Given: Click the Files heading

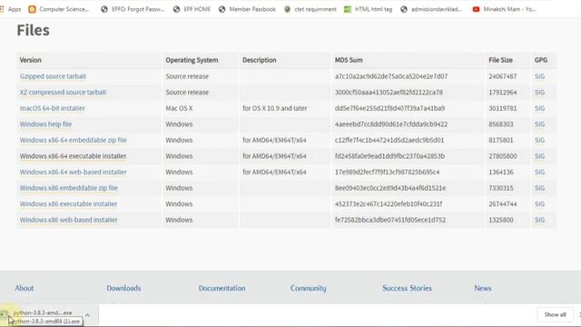Looking at the screenshot, I should pos(33,30).
